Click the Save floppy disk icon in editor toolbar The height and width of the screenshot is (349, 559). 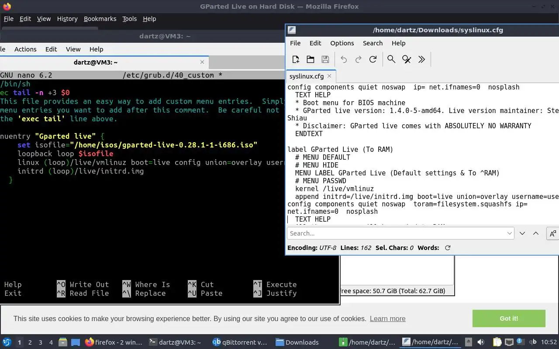(325, 59)
